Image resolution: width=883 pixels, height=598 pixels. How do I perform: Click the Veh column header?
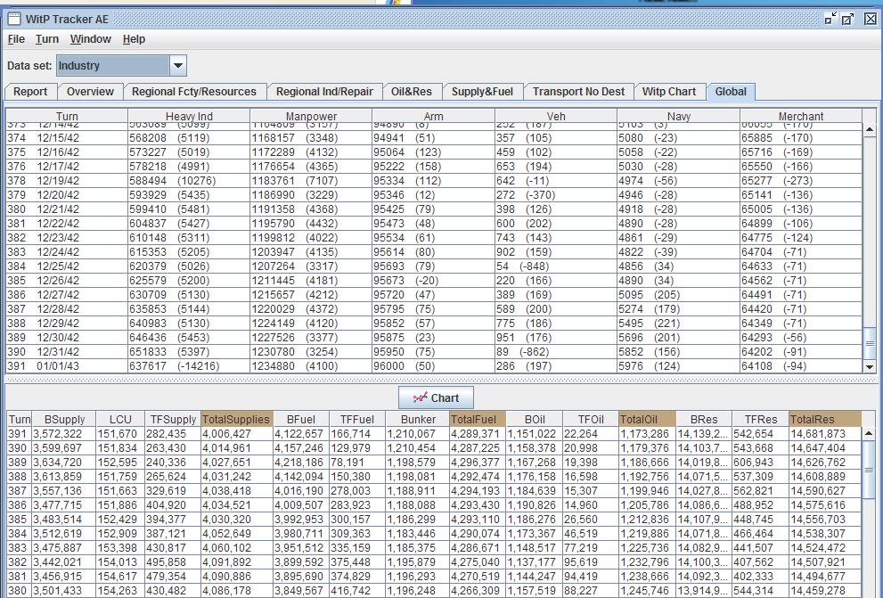[556, 116]
